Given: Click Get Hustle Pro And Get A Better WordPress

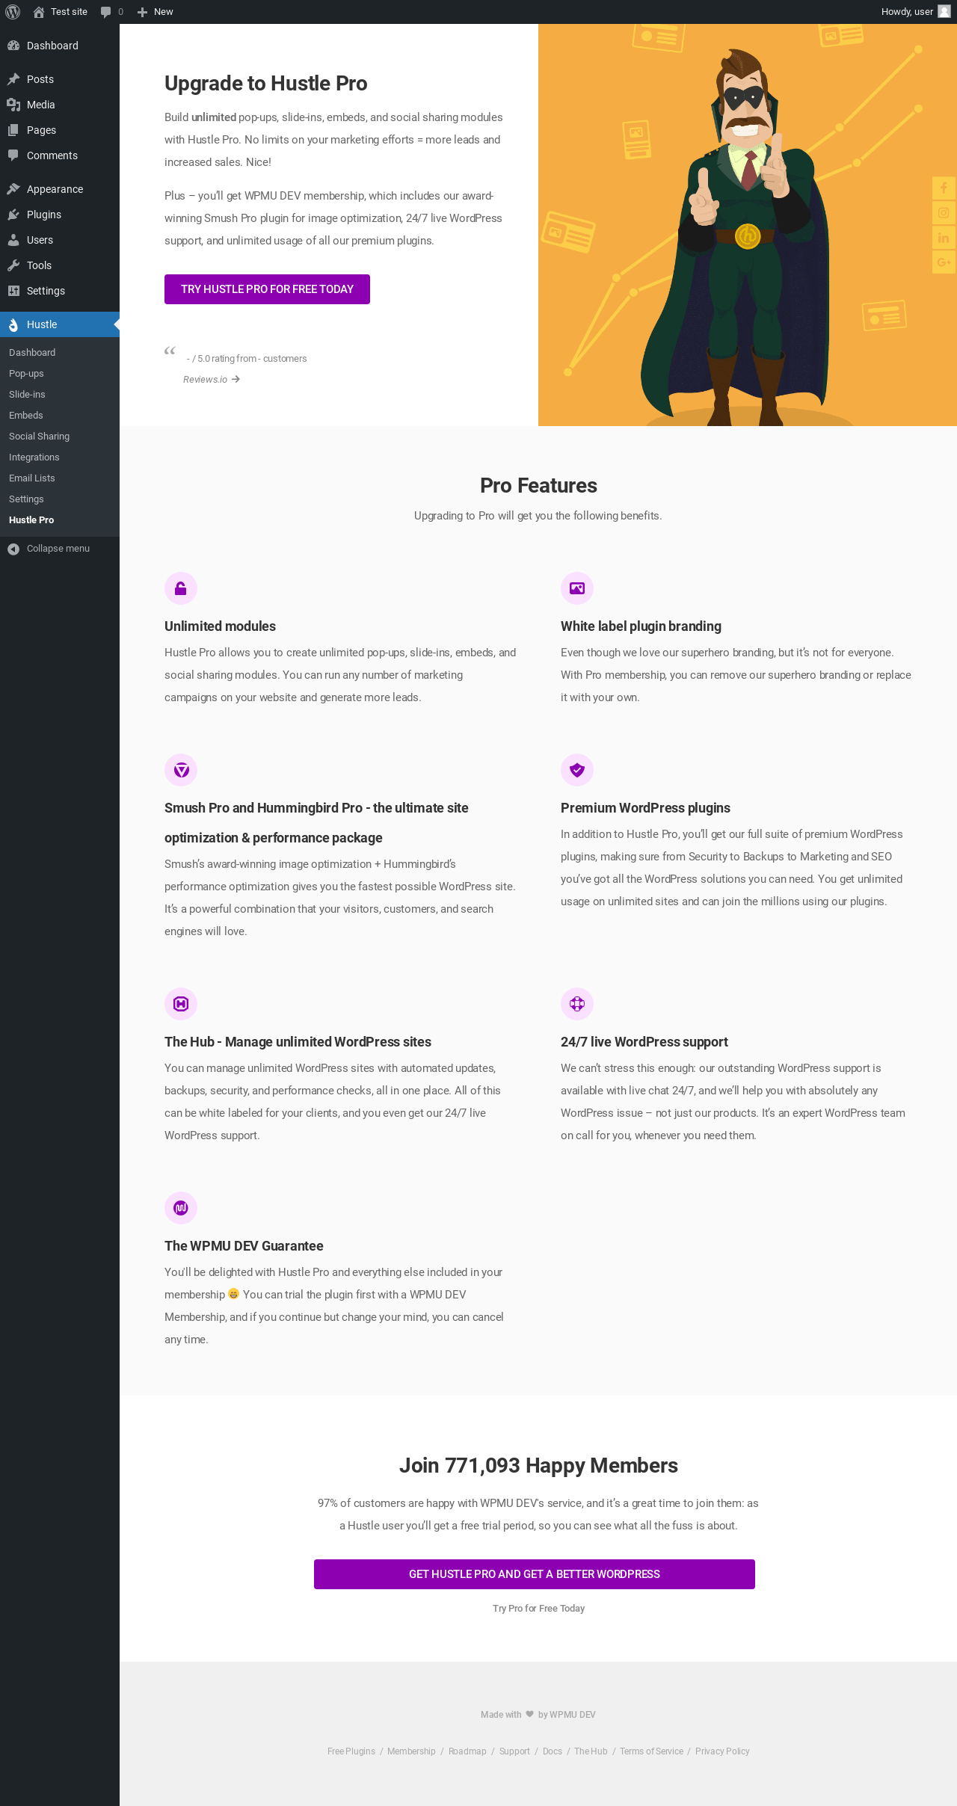Looking at the screenshot, I should (x=534, y=1574).
